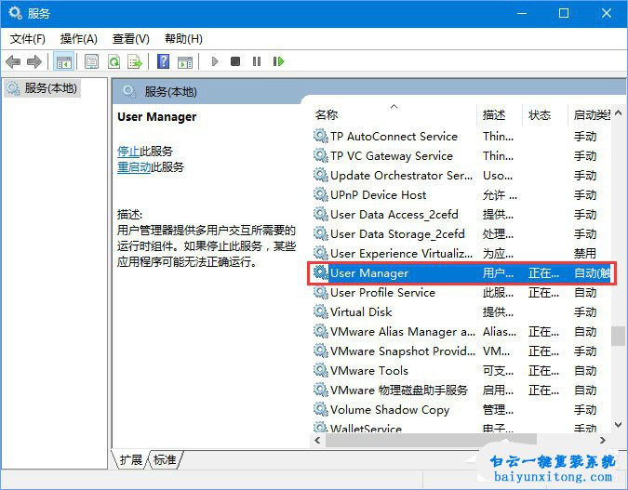Select the Virtual Disk service name
Viewport: 628px width, 490px height.
click(x=361, y=312)
